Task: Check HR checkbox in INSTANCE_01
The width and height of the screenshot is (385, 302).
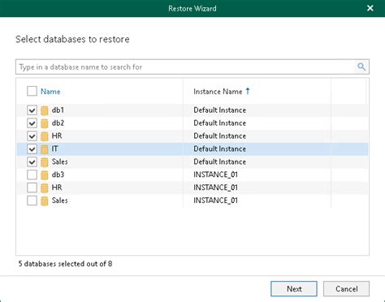Action: pyautogui.click(x=32, y=188)
